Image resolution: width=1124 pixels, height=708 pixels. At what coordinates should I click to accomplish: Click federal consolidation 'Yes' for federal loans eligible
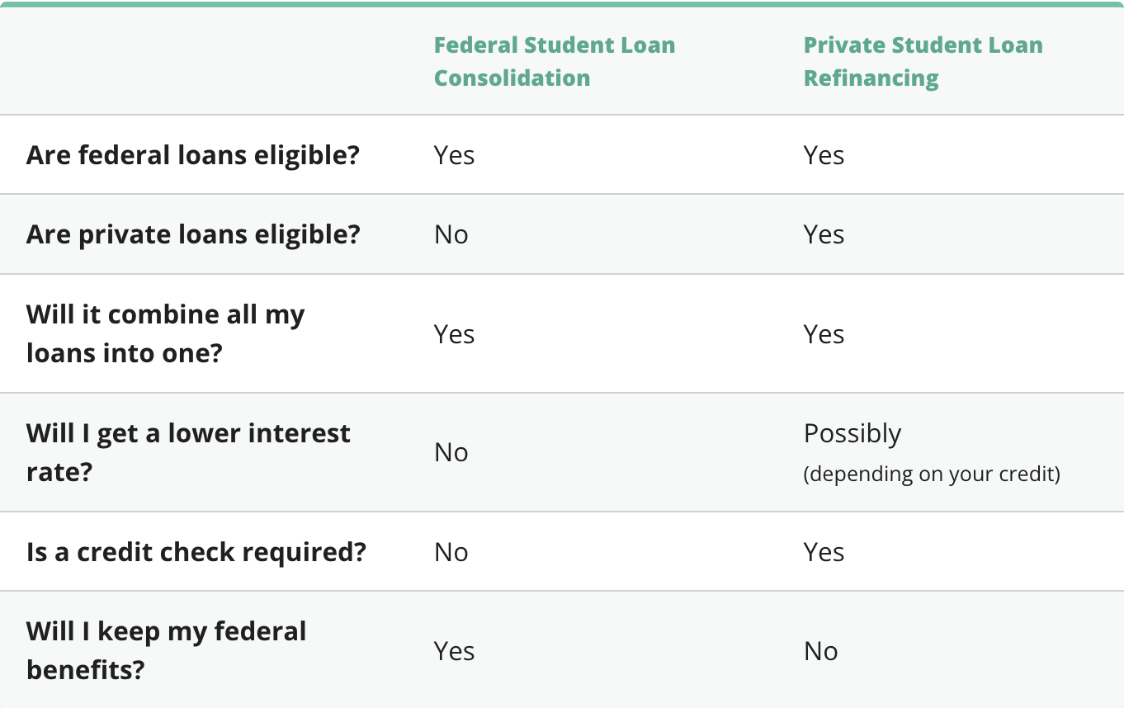(454, 155)
